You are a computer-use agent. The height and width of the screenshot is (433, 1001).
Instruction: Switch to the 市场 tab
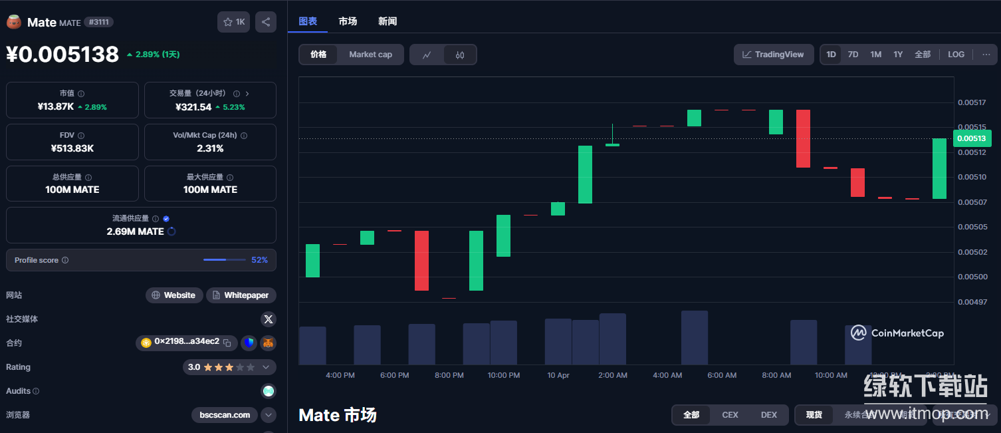348,21
